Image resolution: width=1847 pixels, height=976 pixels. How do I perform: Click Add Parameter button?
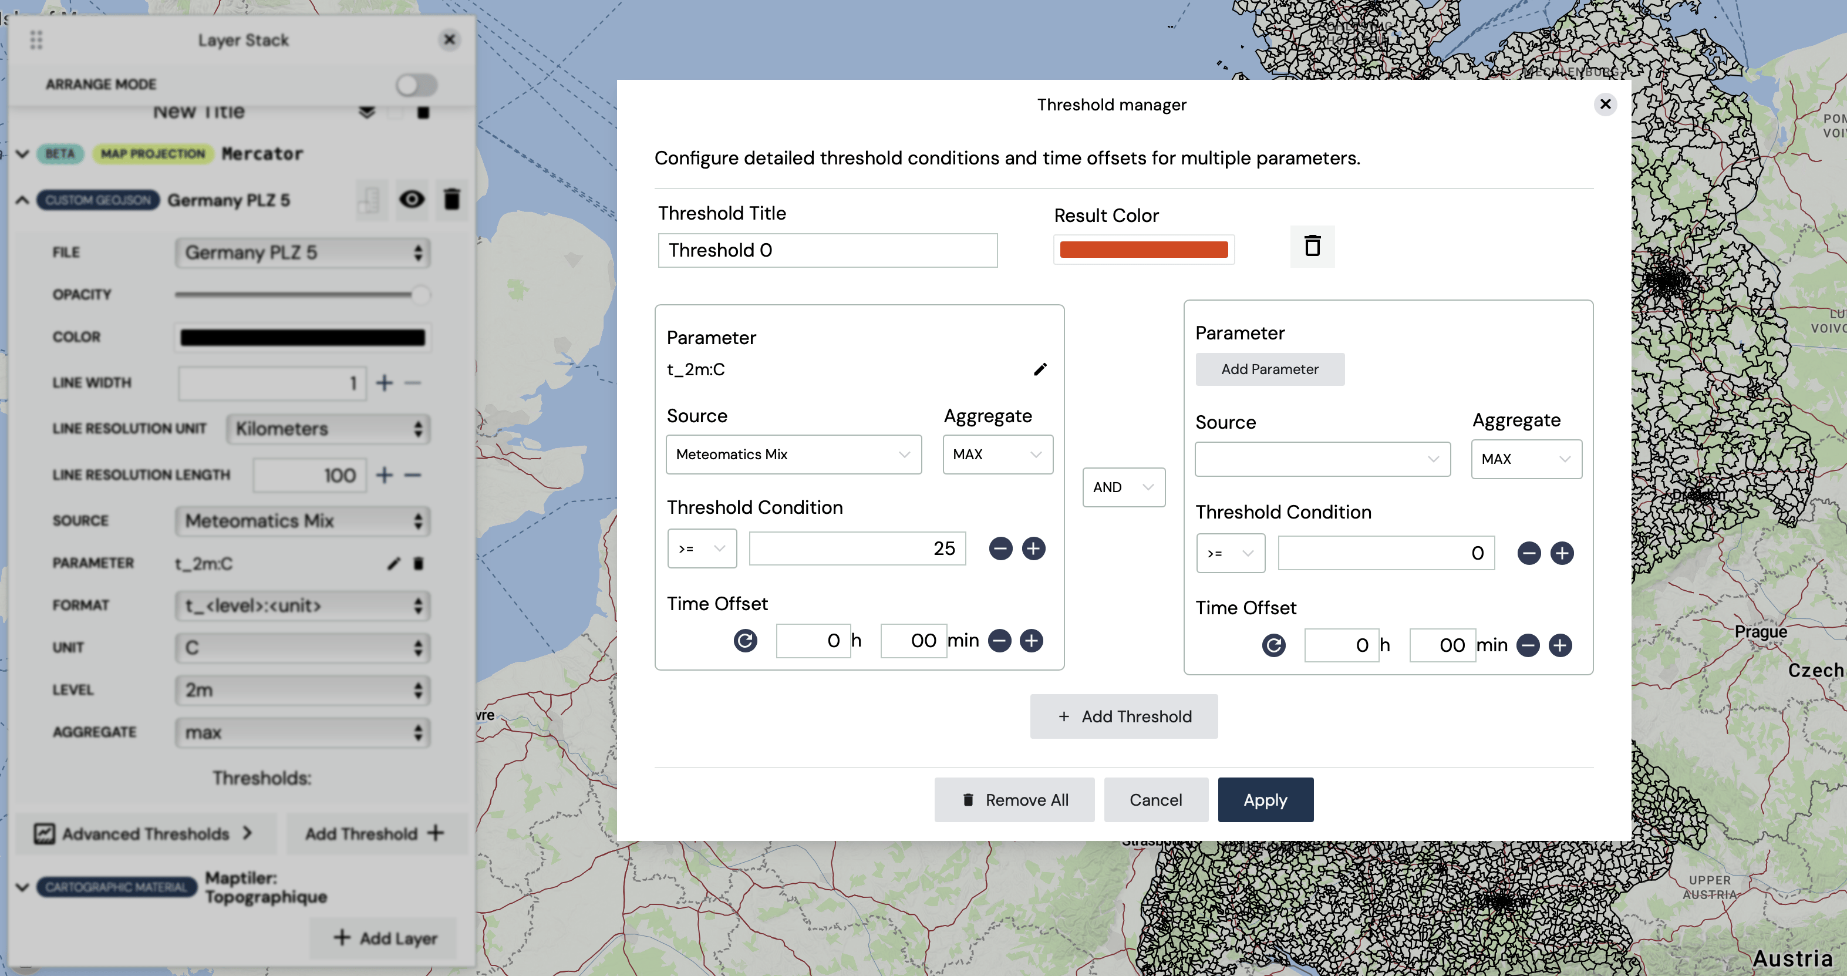coord(1270,369)
